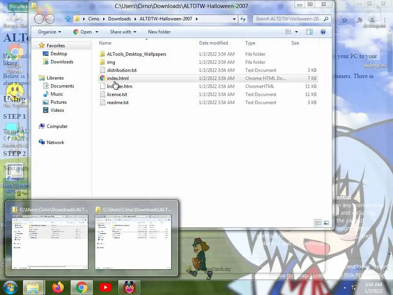The width and height of the screenshot is (393, 295).
Task: Toggle the preview pane icon
Action: coord(309,32)
